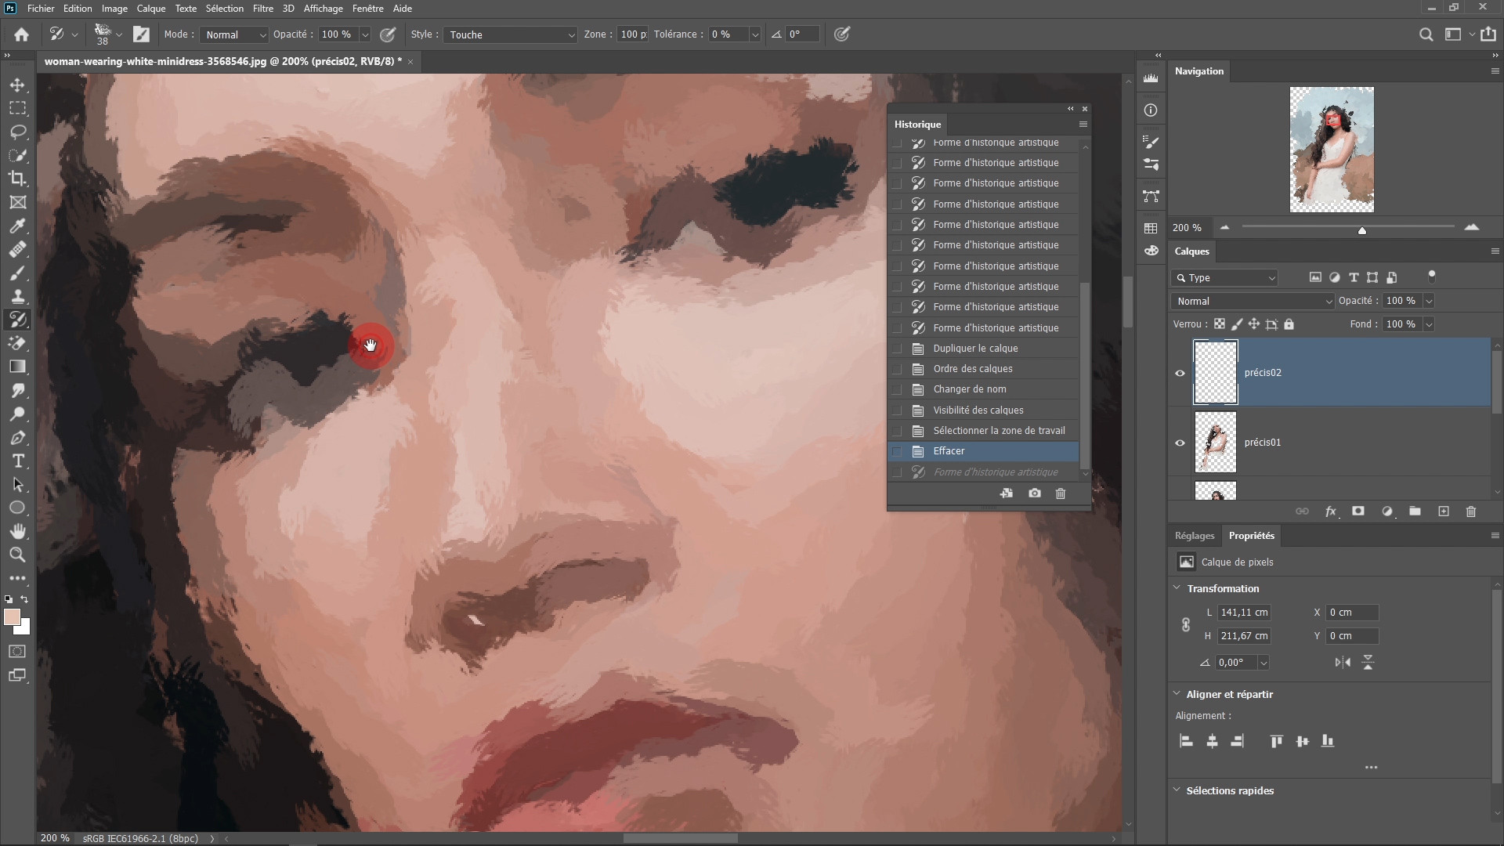Select Sélectionner la zone de travail state

[x=984, y=431]
